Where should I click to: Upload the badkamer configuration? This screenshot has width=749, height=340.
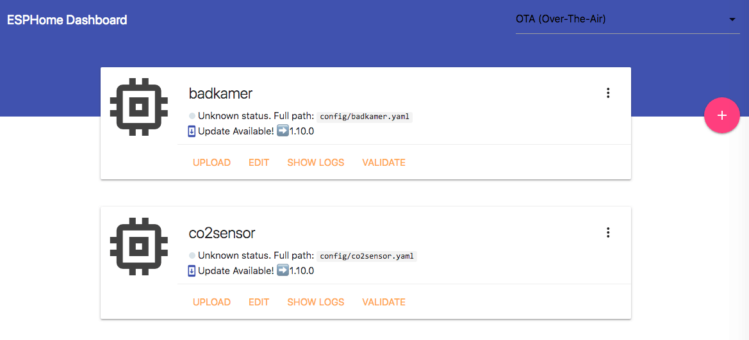tap(211, 163)
